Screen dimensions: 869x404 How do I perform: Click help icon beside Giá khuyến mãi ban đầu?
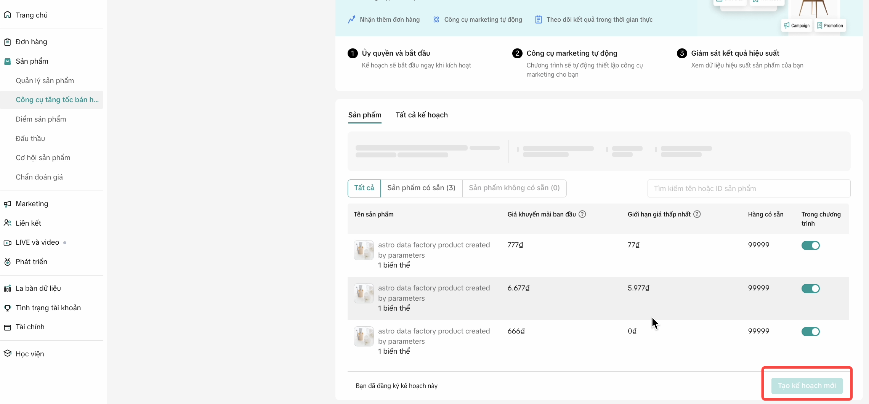(x=582, y=214)
